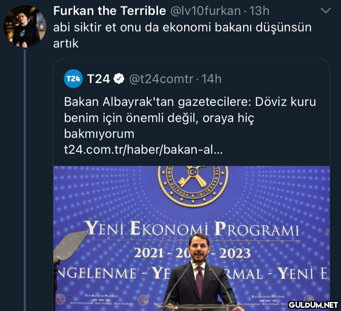Click the T24 account name in the quote
Screen dimensions: 341x311
pyautogui.click(x=98, y=79)
